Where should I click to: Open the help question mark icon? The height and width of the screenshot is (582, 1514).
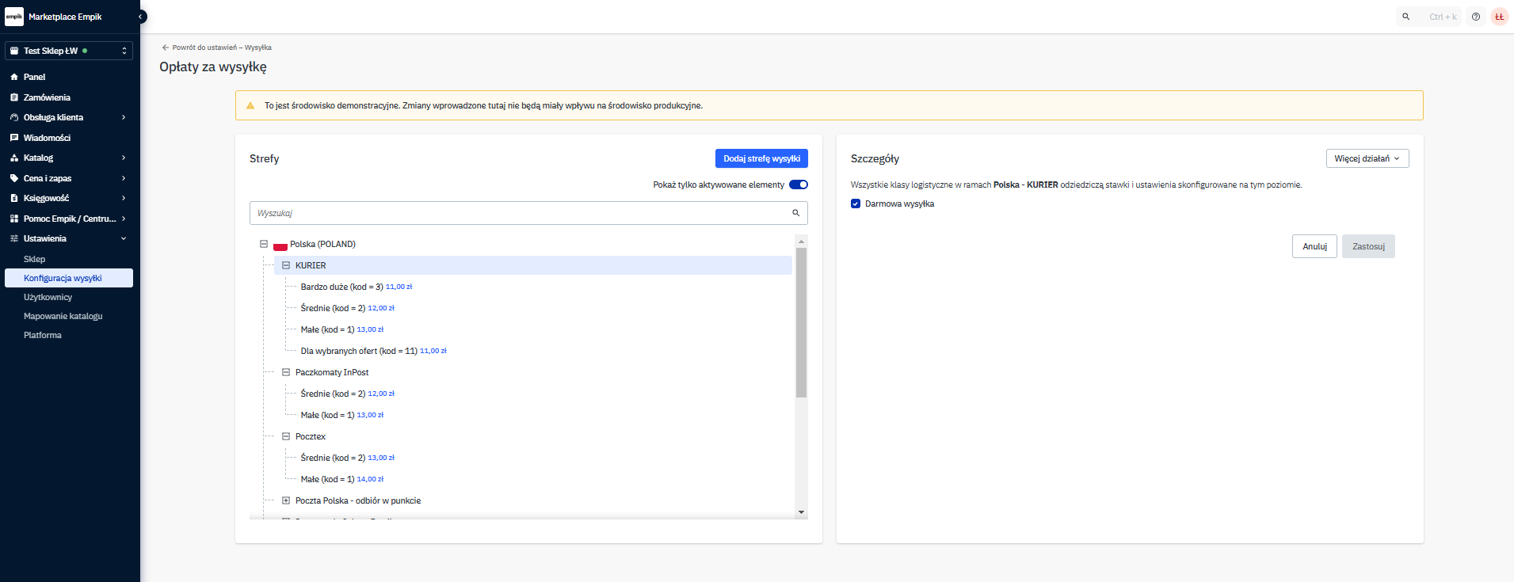click(1476, 17)
